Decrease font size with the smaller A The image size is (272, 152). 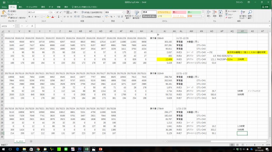60,12
